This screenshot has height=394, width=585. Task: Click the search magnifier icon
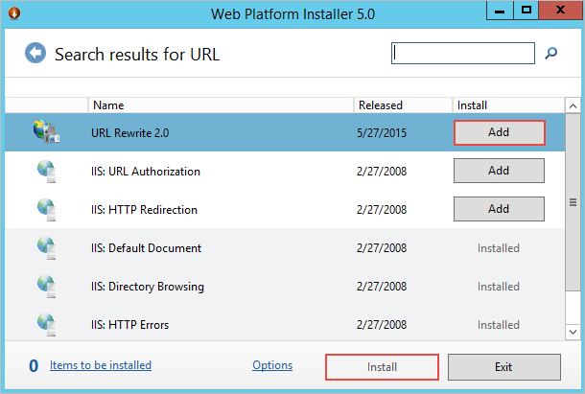pyautogui.click(x=551, y=54)
